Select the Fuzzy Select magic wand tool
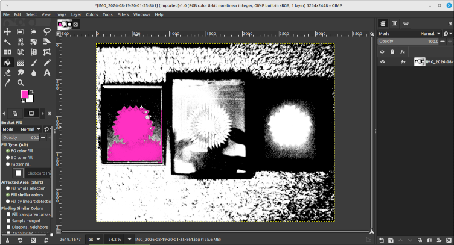Image resolution: width=454 pixels, height=245 pixels. coord(7,42)
